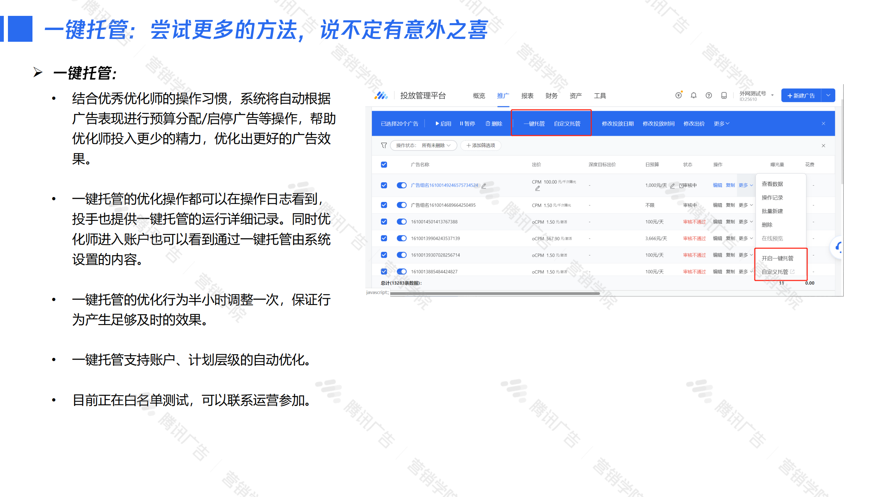
Task: Click the 新建广告 button
Action: (x=801, y=95)
